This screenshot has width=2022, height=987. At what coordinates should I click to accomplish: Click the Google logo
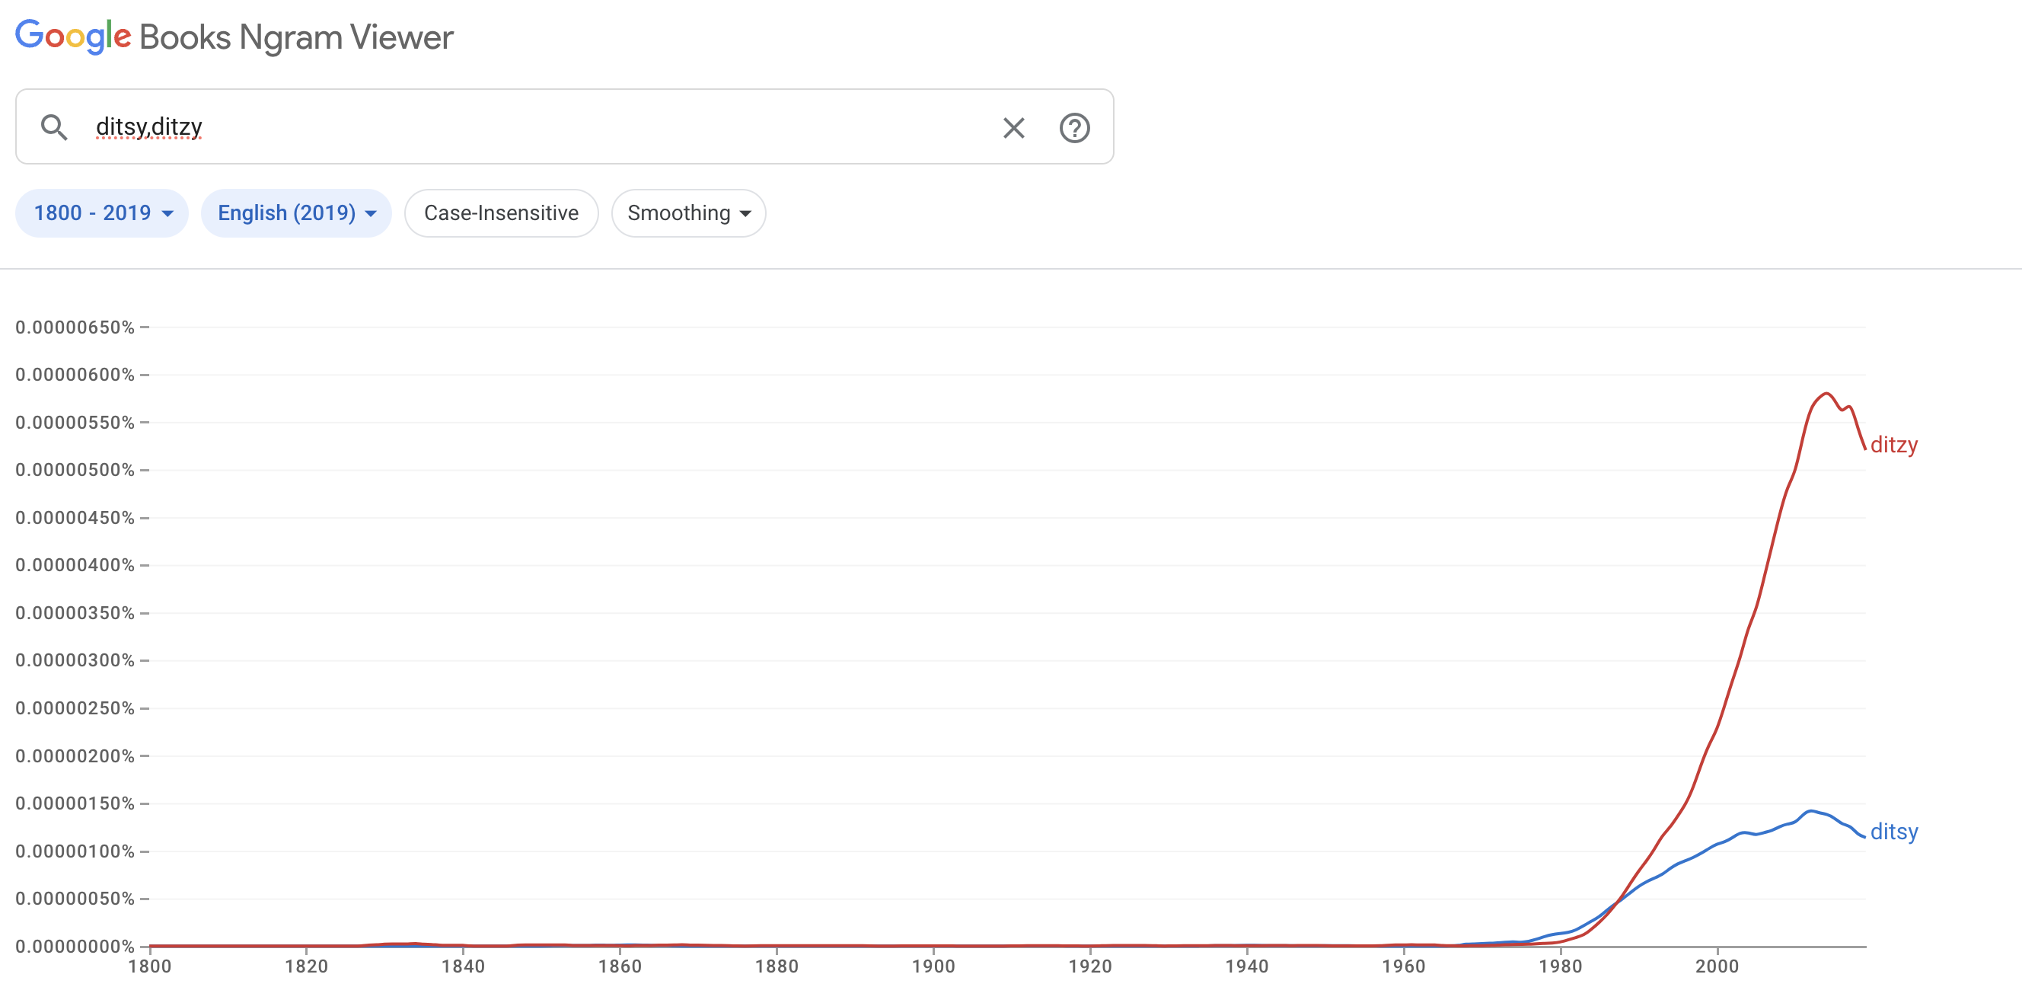coord(73,36)
